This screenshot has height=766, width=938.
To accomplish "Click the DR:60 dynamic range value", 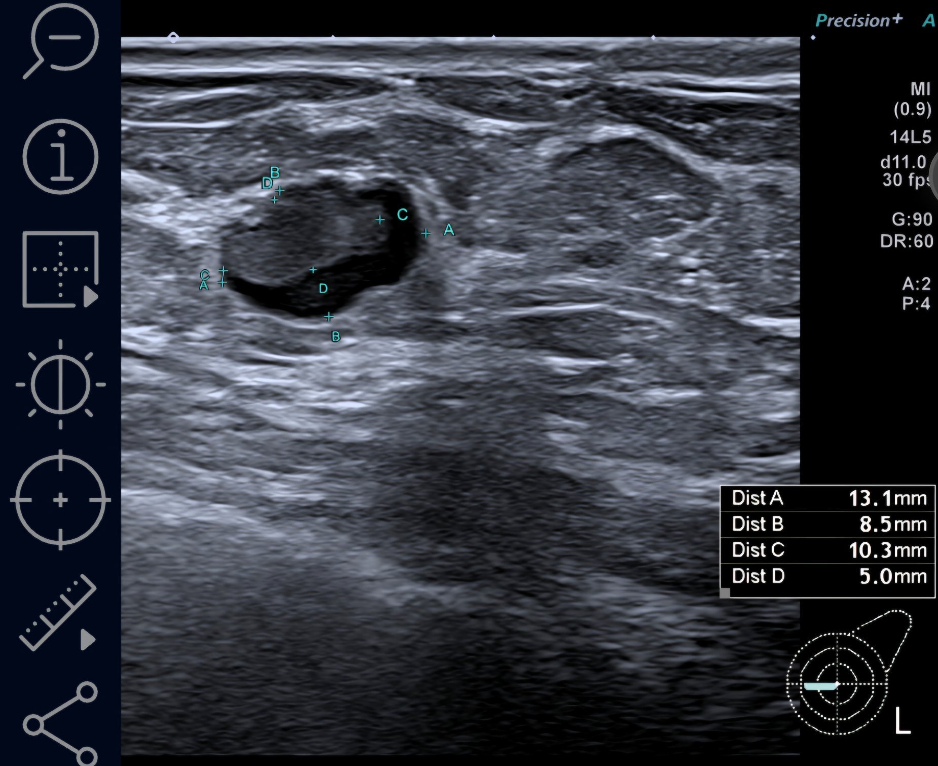I will pyautogui.click(x=907, y=241).
